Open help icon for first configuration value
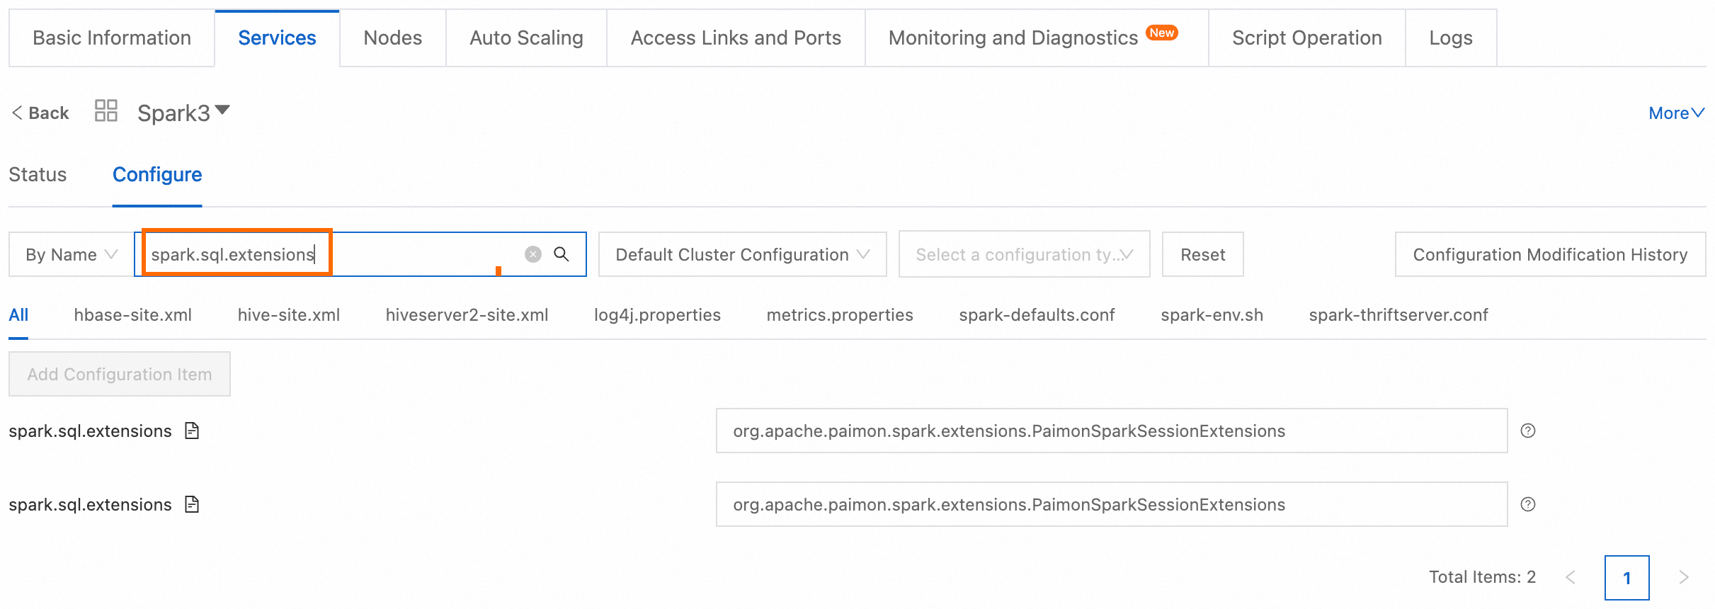Viewport: 1715px width, 609px height. [x=1528, y=431]
